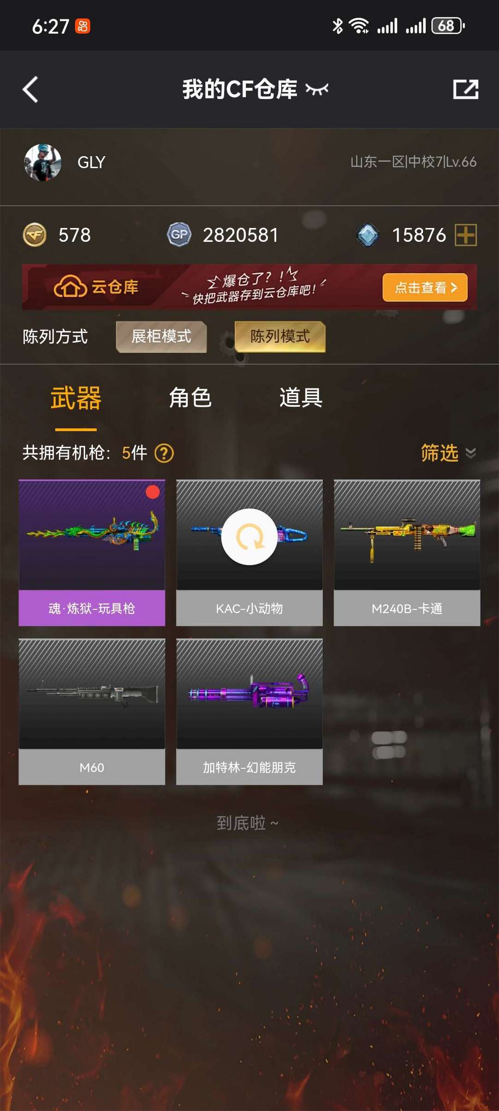499x1111 pixels.
Task: Switch to 展柜模式 display mode
Action: 161,337
